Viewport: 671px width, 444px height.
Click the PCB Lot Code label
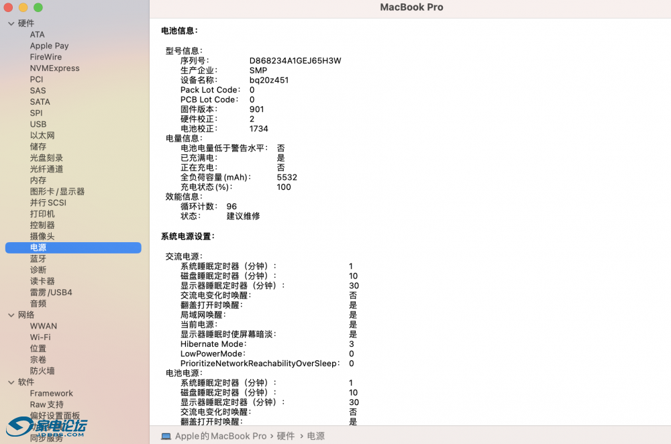[209, 100]
